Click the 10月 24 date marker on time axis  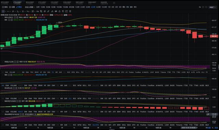[86, 128]
